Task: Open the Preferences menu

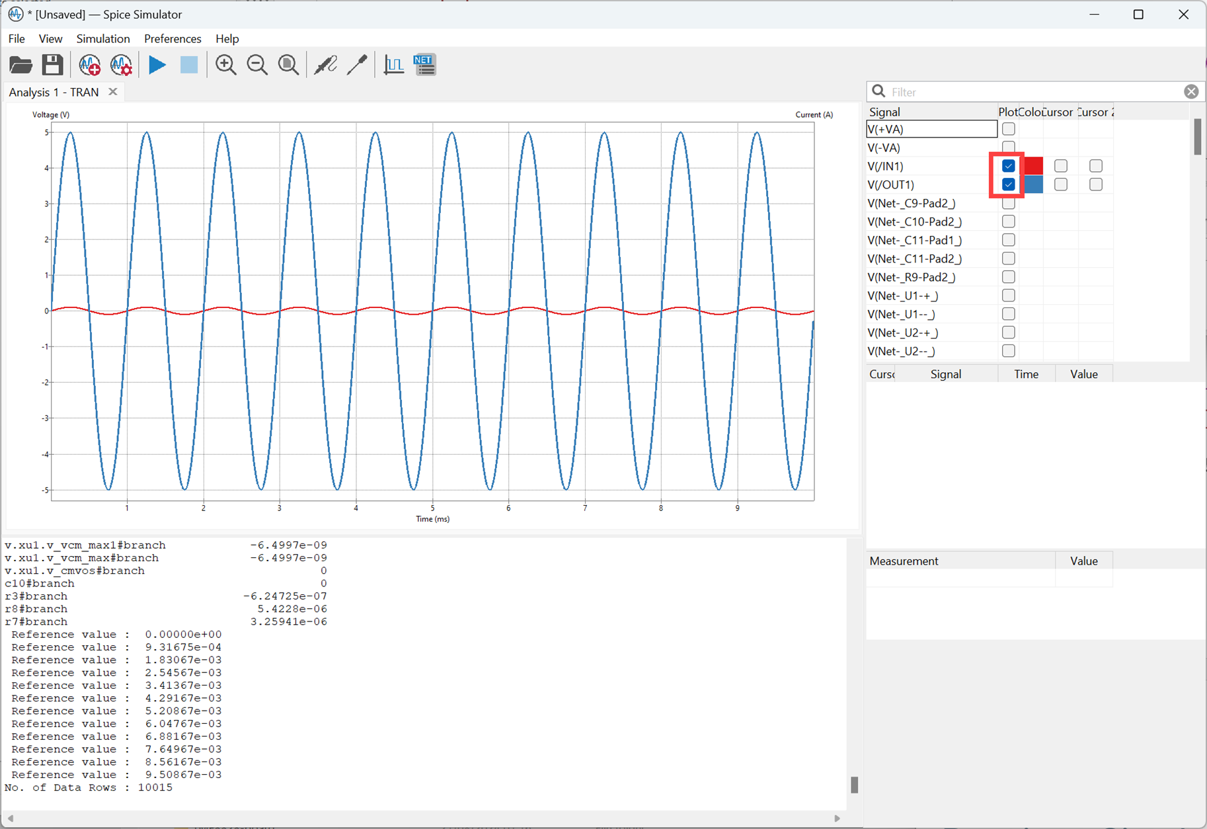Action: (173, 39)
